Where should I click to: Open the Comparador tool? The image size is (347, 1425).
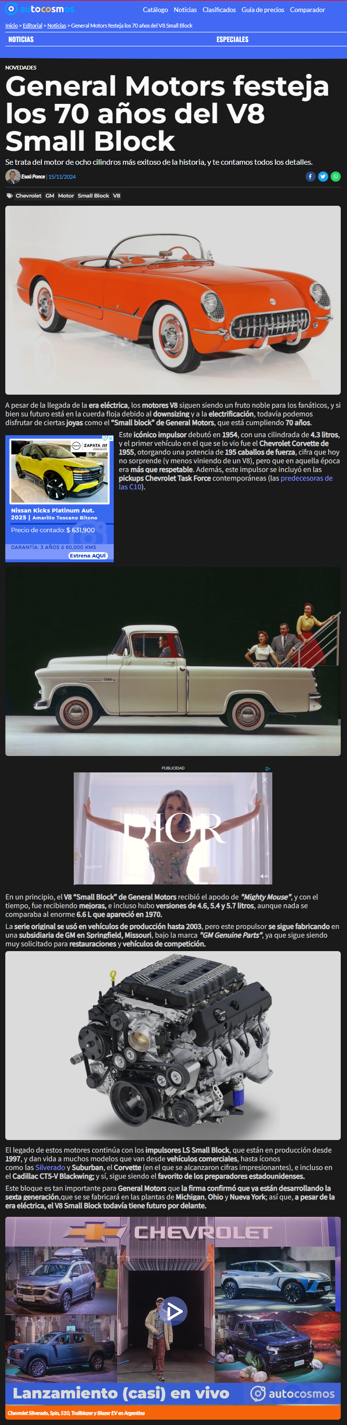(307, 9)
